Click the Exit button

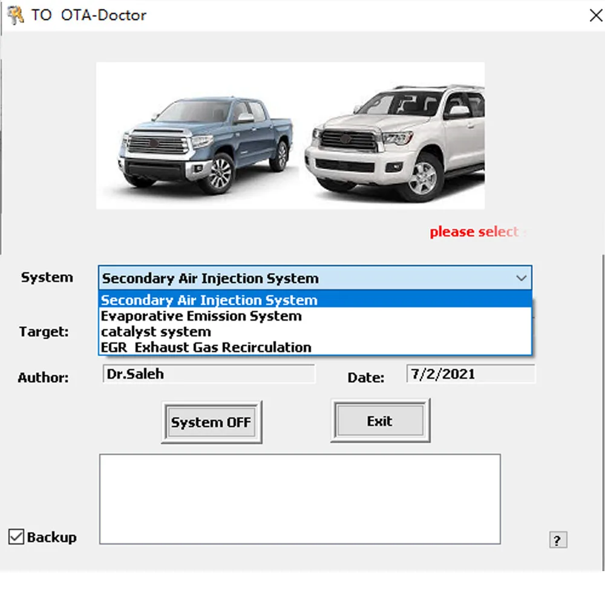pos(380,421)
